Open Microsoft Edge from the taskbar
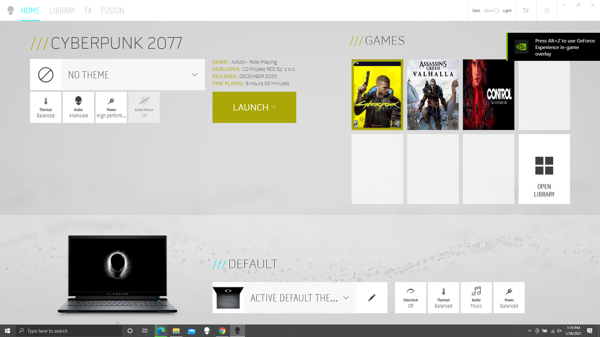This screenshot has width=600, height=337. 161,331
